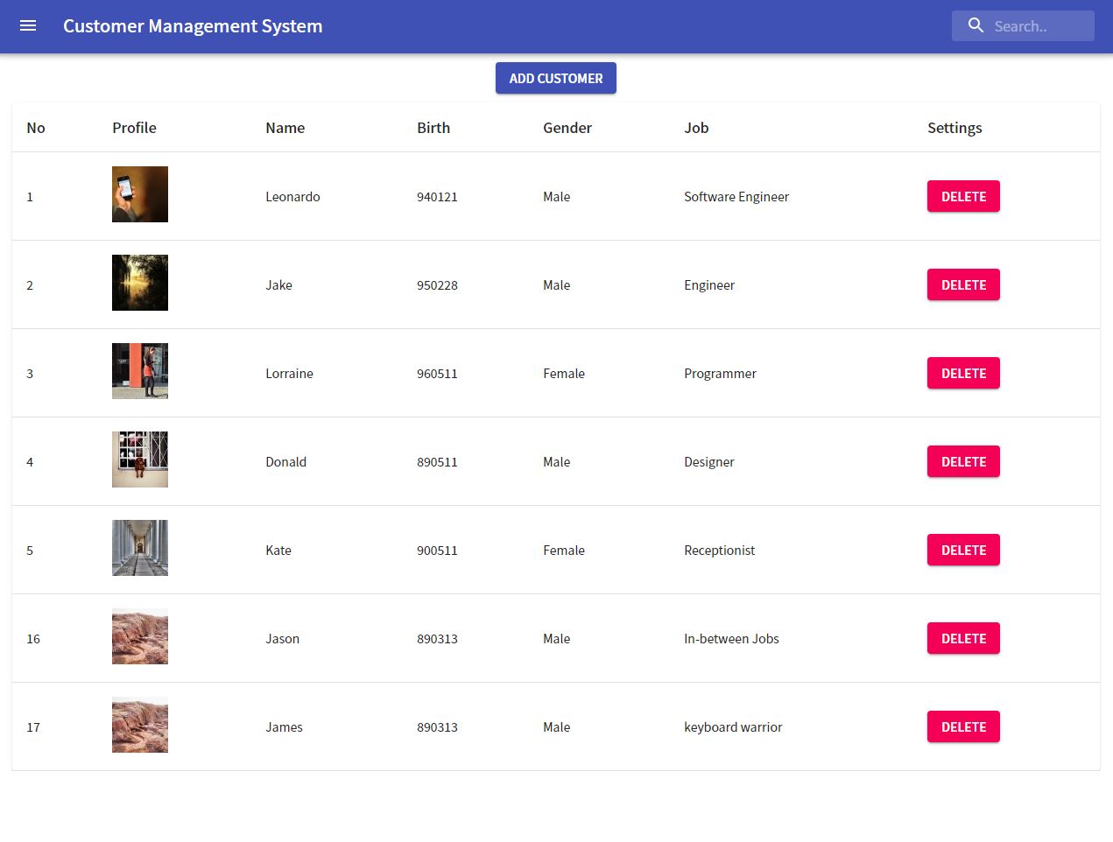
Task: Select the name Jake
Action: 278,285
